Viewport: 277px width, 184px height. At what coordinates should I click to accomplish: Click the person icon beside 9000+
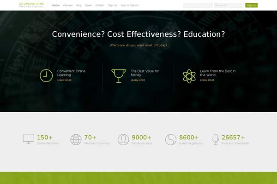123,139
